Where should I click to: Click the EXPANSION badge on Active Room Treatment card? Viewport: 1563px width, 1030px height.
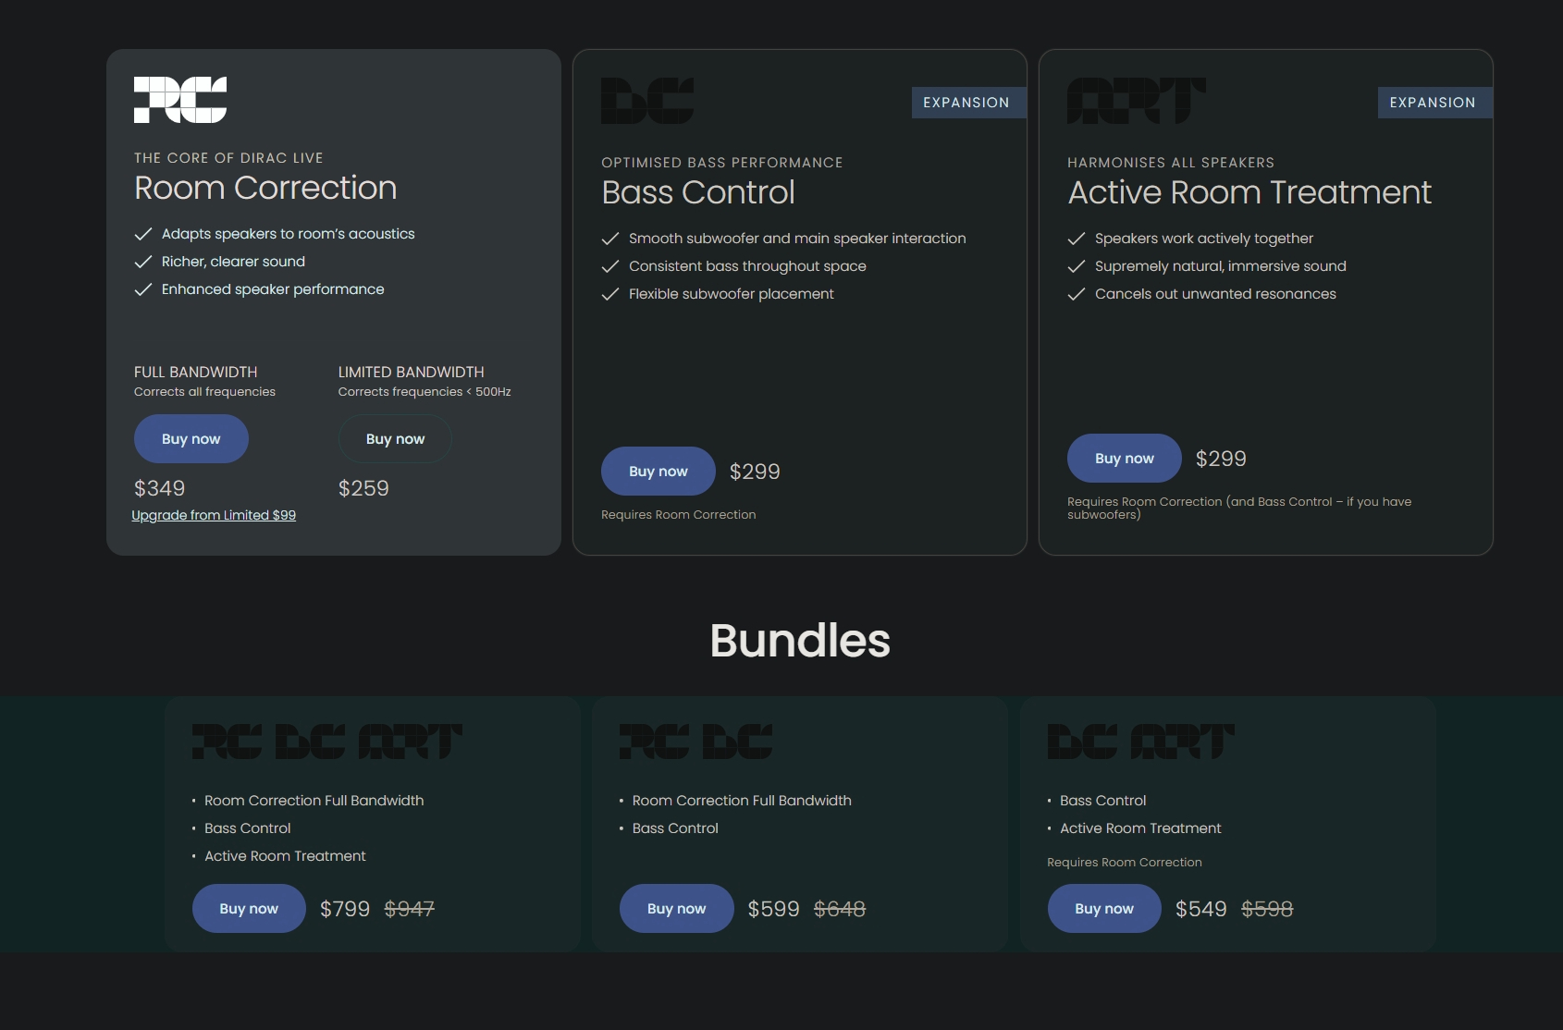[1433, 103]
